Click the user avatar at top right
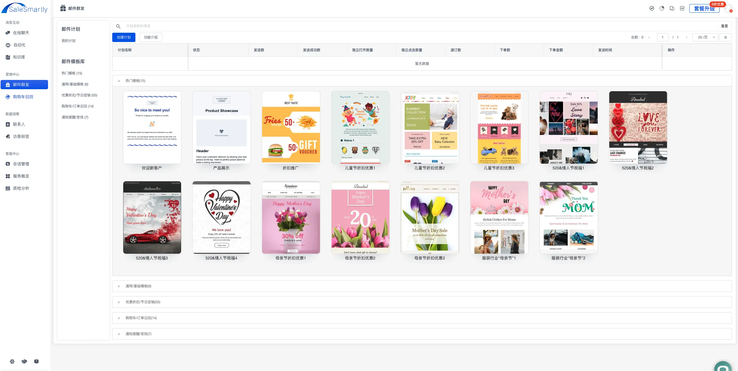The image size is (738, 371). pos(728,9)
